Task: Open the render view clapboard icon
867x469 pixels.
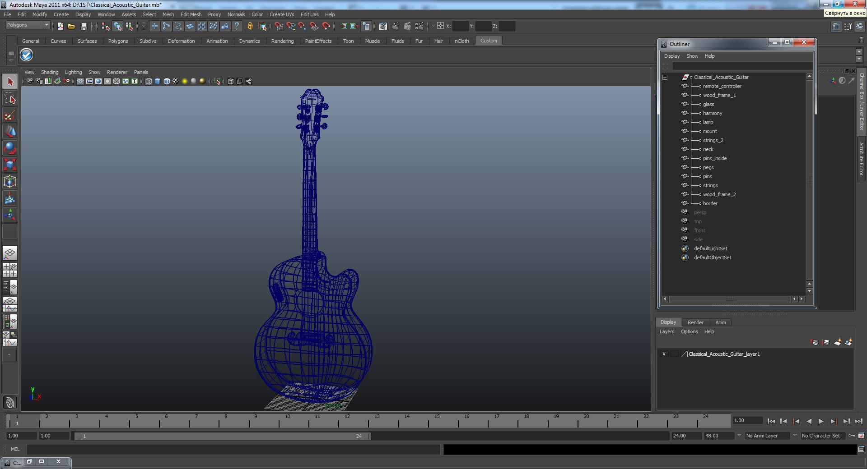Action: pyautogui.click(x=383, y=27)
